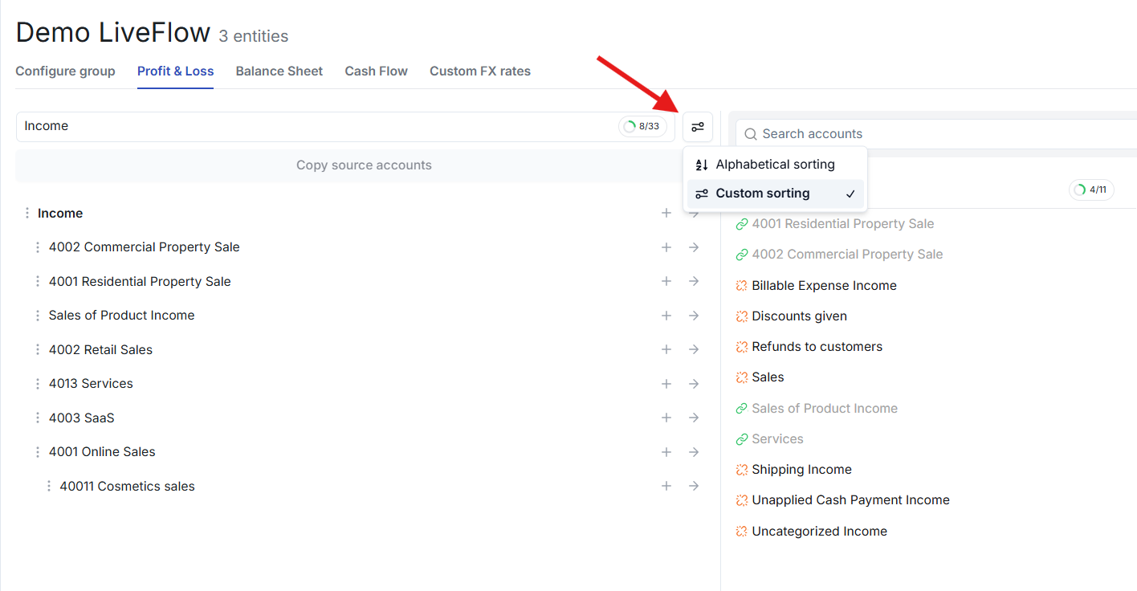Open the Profit & Loss tab
This screenshot has height=591, width=1137.
point(175,71)
